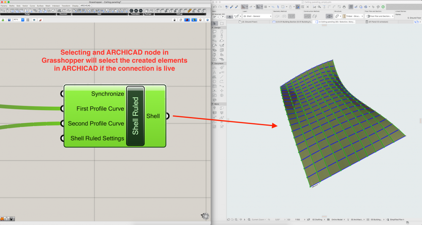Image resolution: width=422 pixels, height=225 pixels.
Task: Select the Line tool in the toolbox
Action: (x=222, y=77)
